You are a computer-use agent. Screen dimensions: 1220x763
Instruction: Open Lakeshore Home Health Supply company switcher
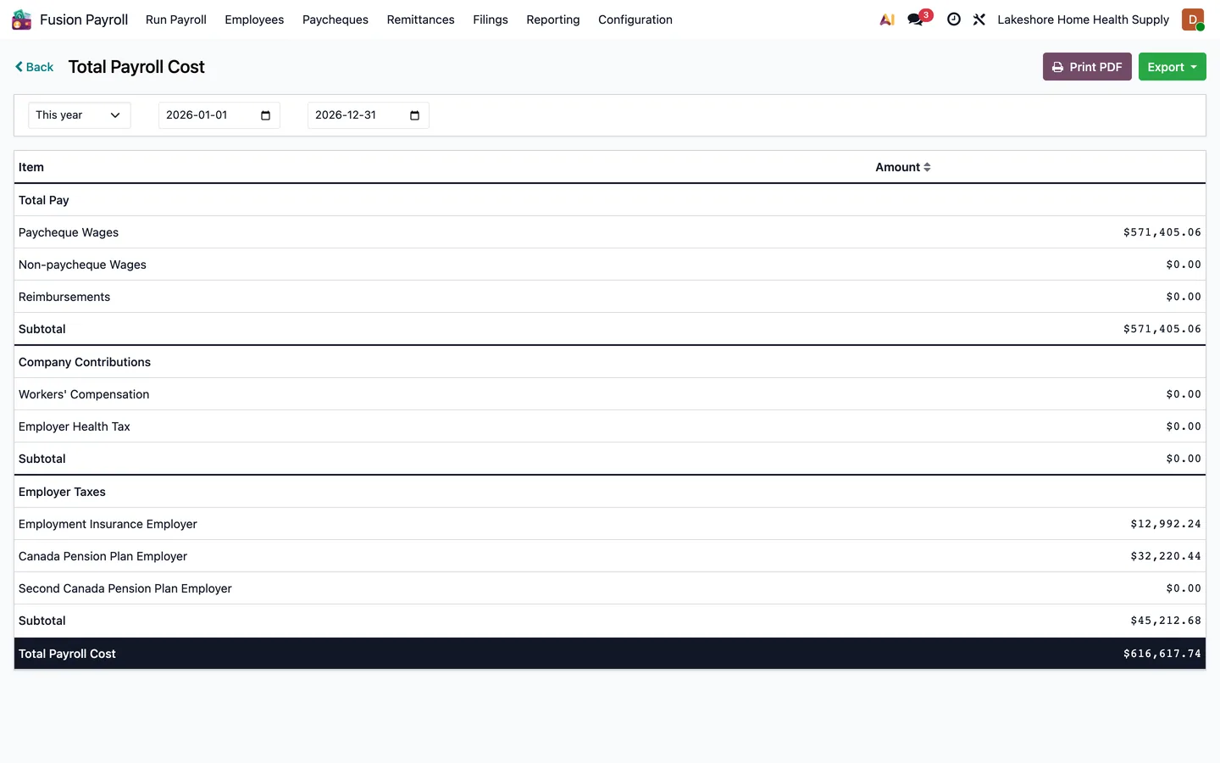coord(1083,19)
